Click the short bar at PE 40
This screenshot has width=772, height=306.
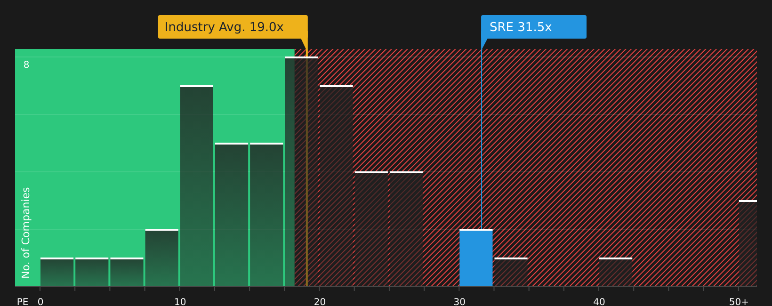coord(616,272)
